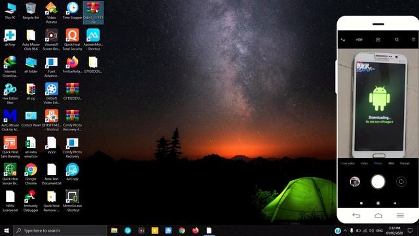The height and width of the screenshot is (236, 419).
Task: Open Quick Heal Secure Browser shortcut
Action: [10, 174]
